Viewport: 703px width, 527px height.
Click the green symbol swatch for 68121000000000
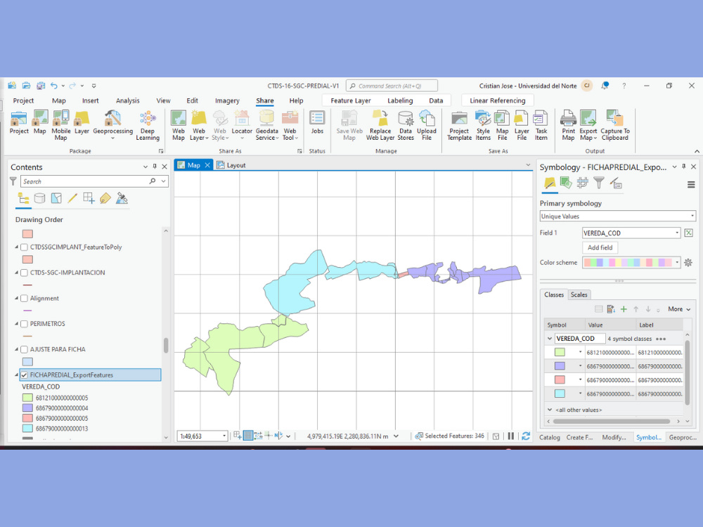(560, 352)
